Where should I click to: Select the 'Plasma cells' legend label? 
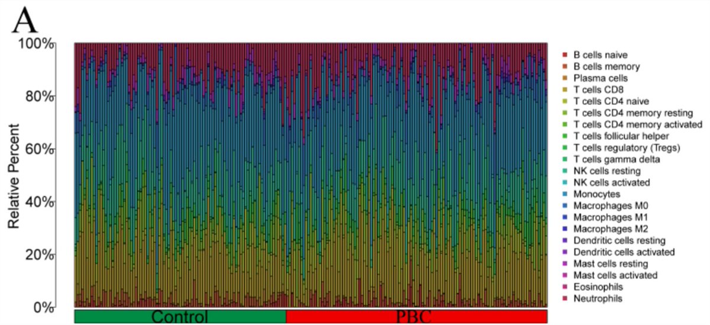point(601,78)
